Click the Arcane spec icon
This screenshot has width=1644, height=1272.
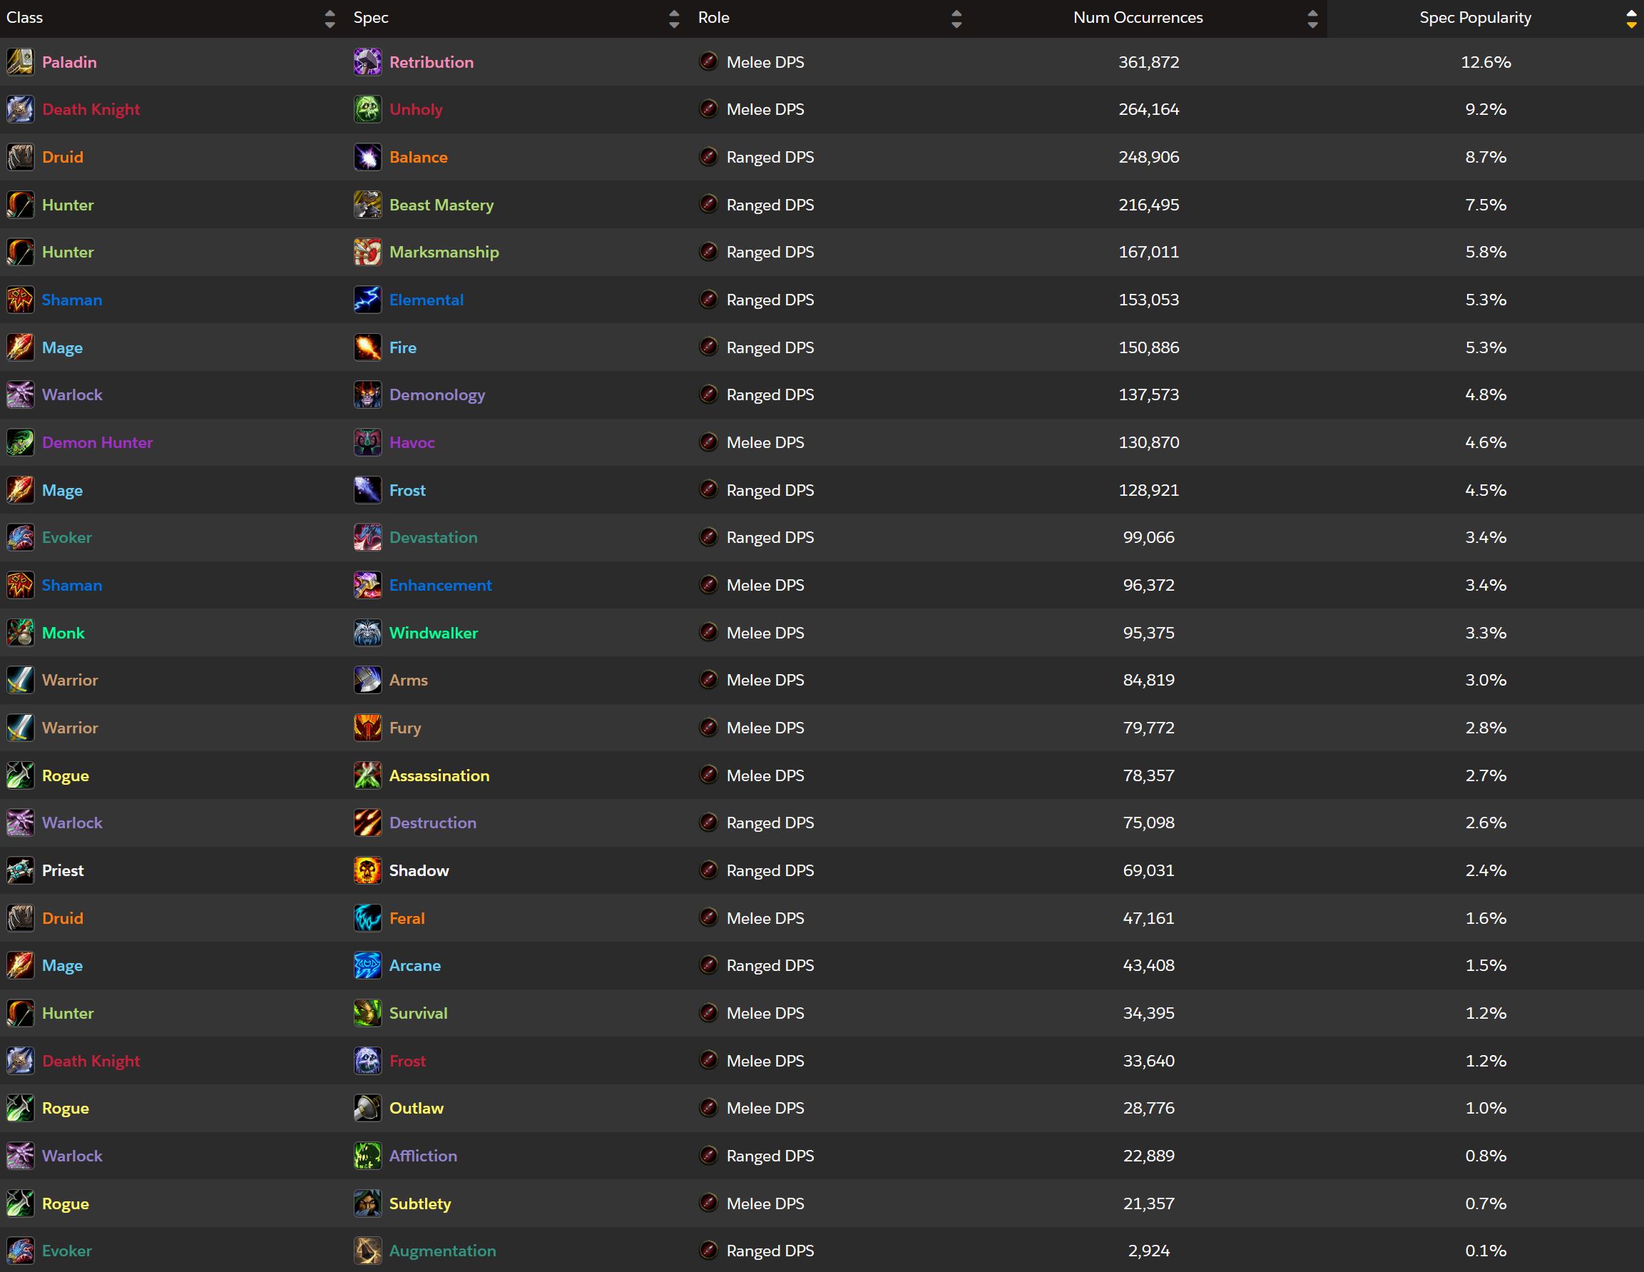367,965
